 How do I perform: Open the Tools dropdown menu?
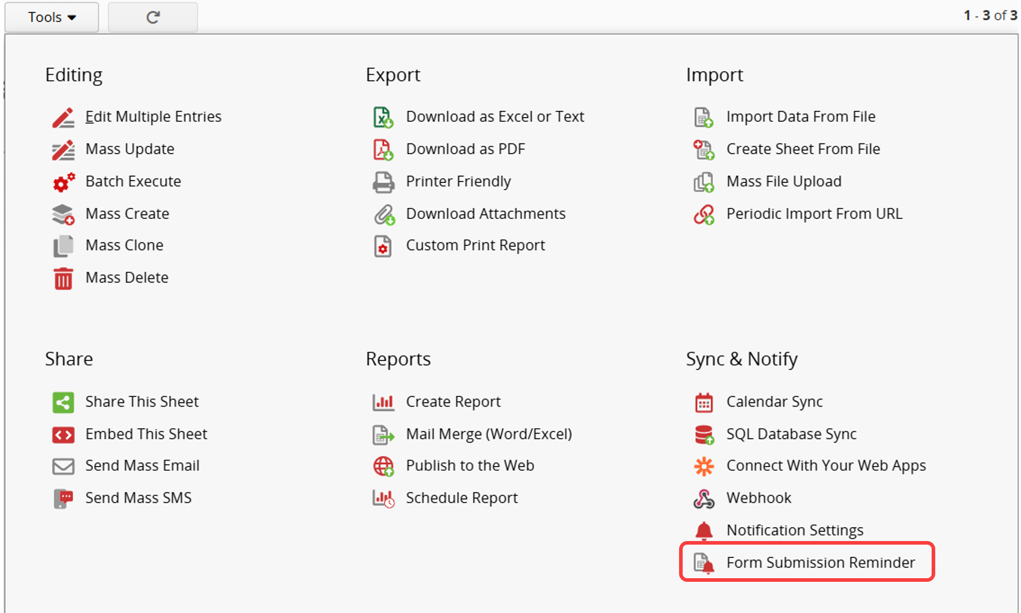52,17
